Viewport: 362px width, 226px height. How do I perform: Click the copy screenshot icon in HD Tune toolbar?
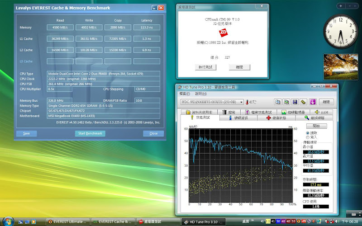[286, 102]
